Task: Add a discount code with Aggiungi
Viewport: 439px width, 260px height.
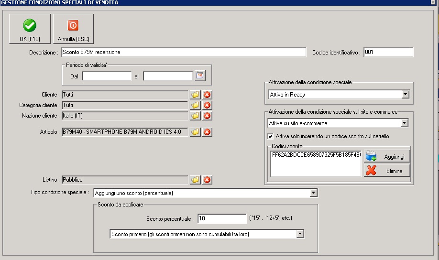Action: tap(387, 156)
